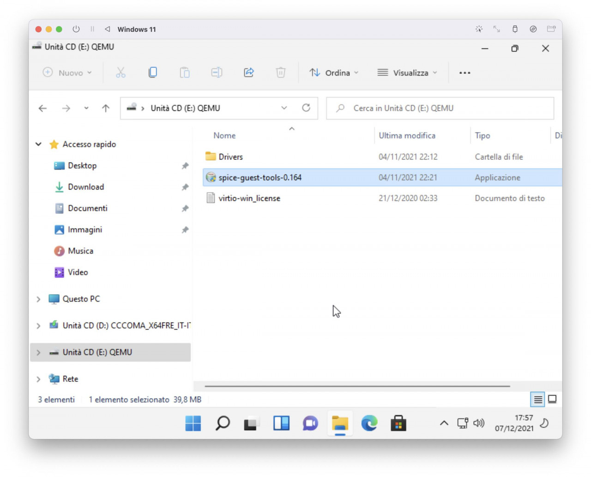Click the search field Cerca in Unità CD
Image resolution: width=591 pixels, height=477 pixels.
(440, 108)
